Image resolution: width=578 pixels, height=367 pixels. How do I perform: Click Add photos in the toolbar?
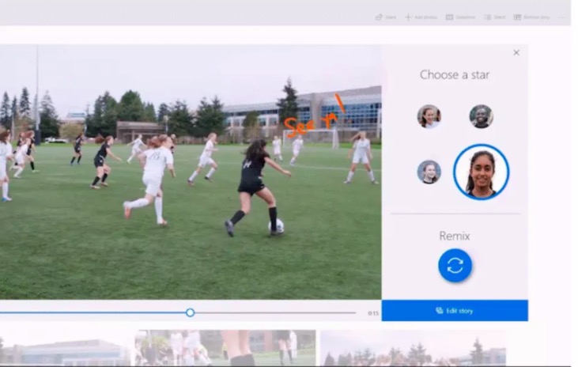point(421,17)
